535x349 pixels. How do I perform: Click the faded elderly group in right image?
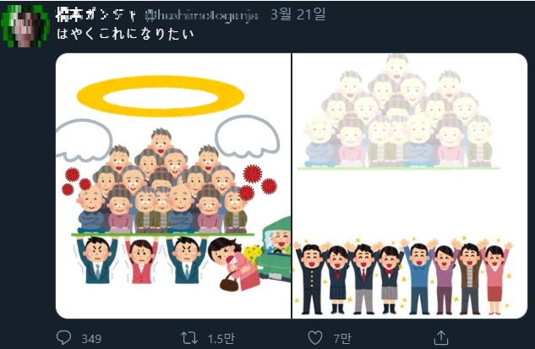coord(398,112)
